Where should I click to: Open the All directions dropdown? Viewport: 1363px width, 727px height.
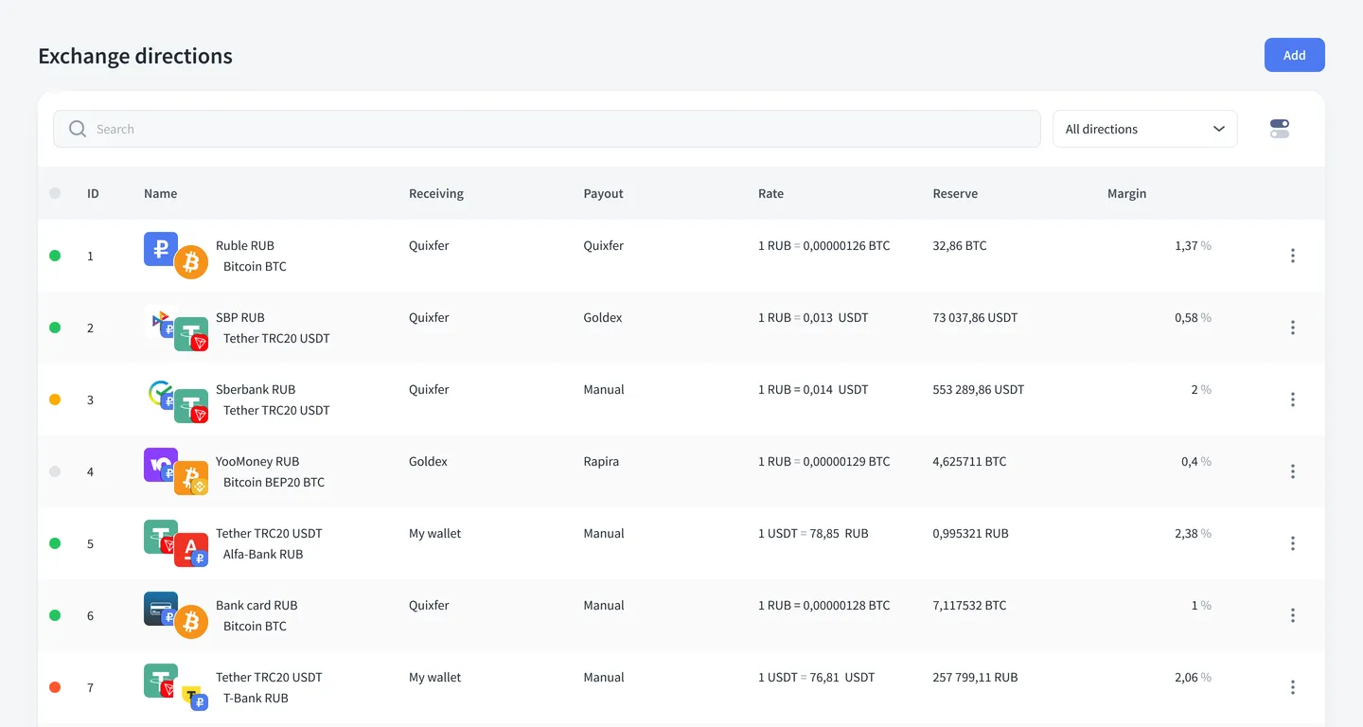pos(1145,129)
